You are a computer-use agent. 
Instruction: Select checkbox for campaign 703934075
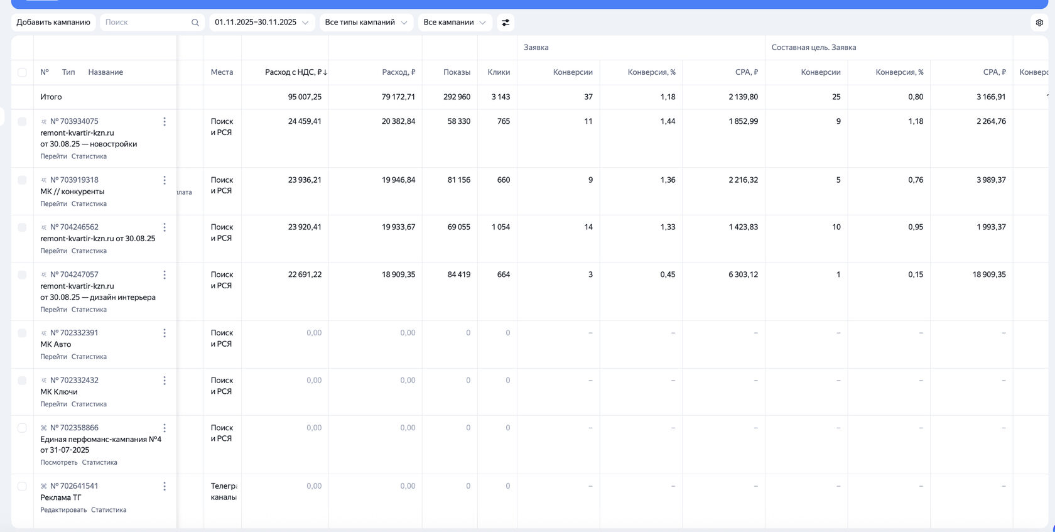point(22,121)
